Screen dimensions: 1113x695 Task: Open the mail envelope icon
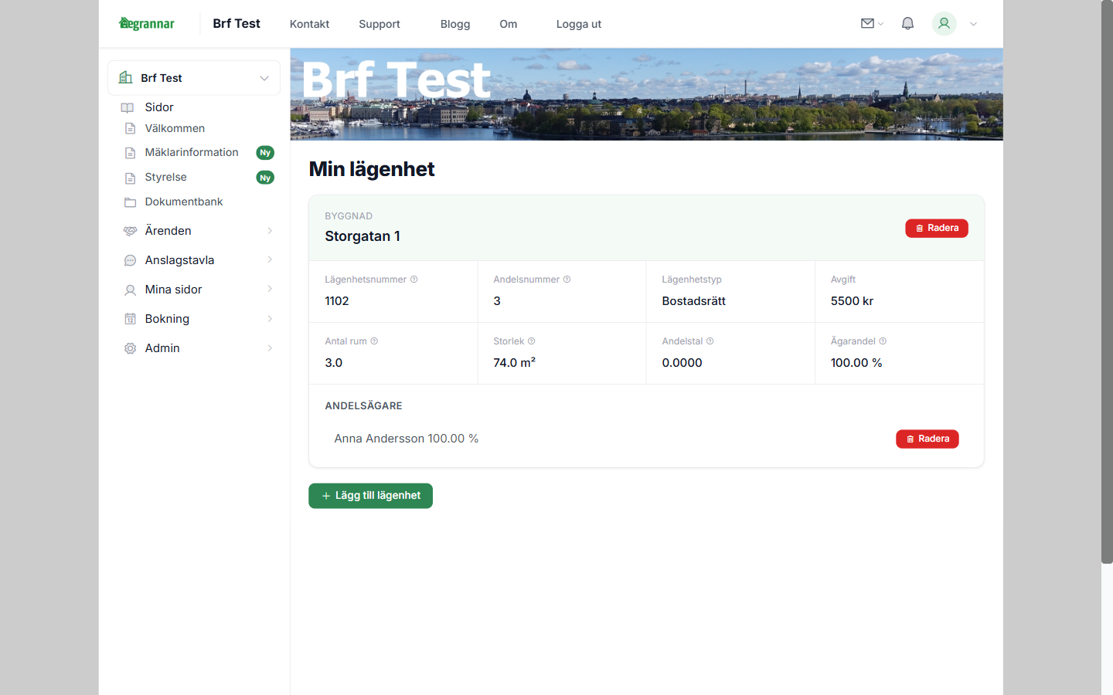coord(867,24)
